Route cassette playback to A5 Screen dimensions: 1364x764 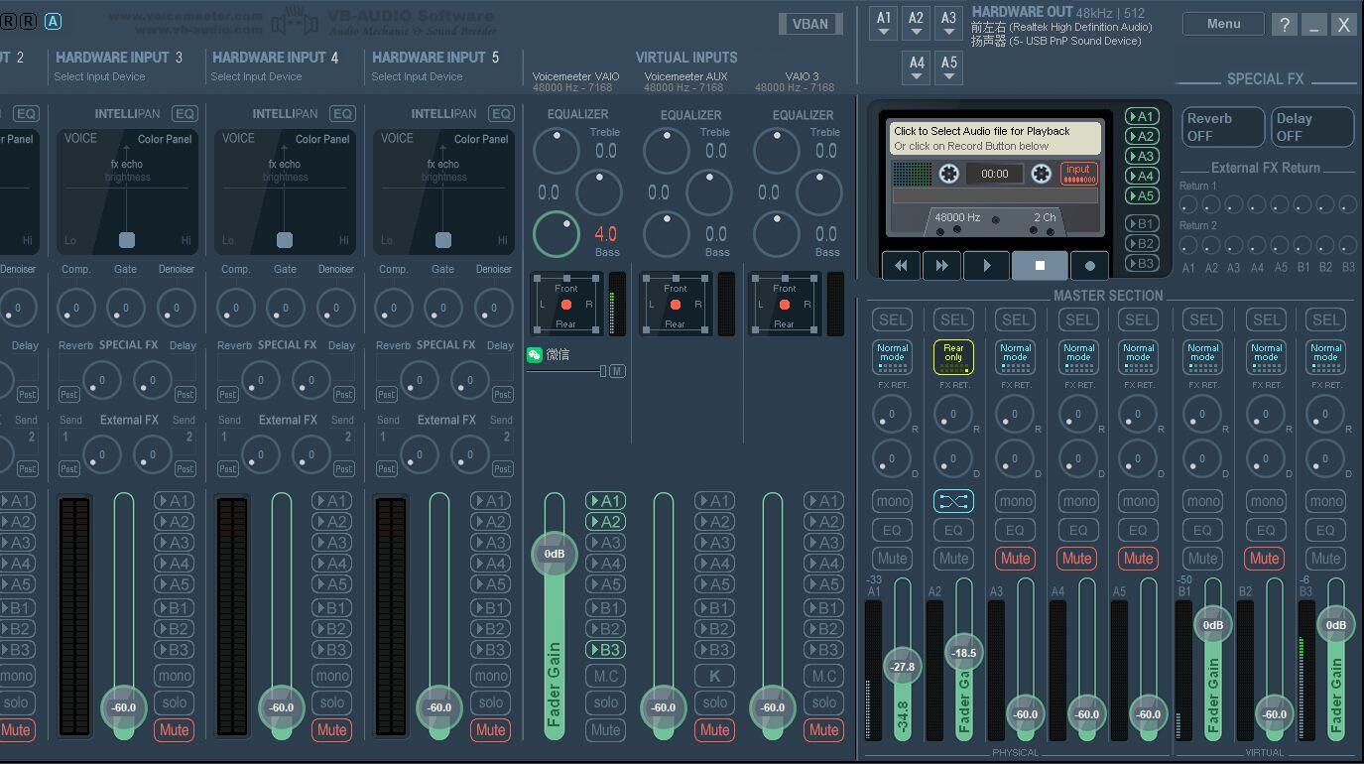tap(1142, 195)
